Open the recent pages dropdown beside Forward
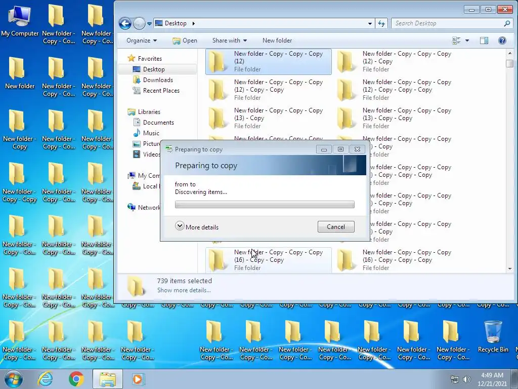Screen dimensions: 518x389 click(149, 24)
